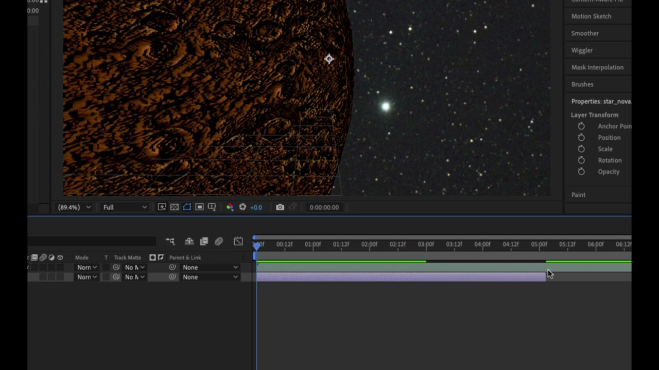Click Track Matte column header
This screenshot has width=659, height=370.
pos(128,257)
